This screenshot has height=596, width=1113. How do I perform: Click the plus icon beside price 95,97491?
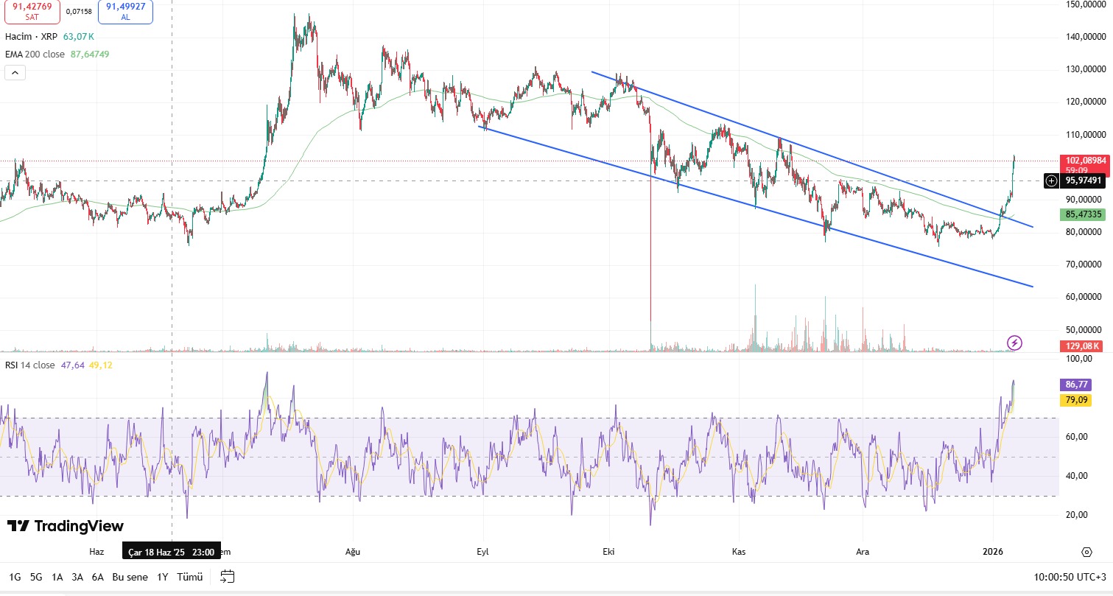[1051, 180]
